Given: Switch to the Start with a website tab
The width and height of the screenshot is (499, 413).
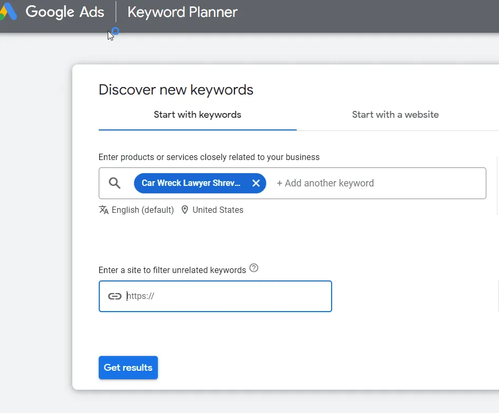Looking at the screenshot, I should [396, 115].
